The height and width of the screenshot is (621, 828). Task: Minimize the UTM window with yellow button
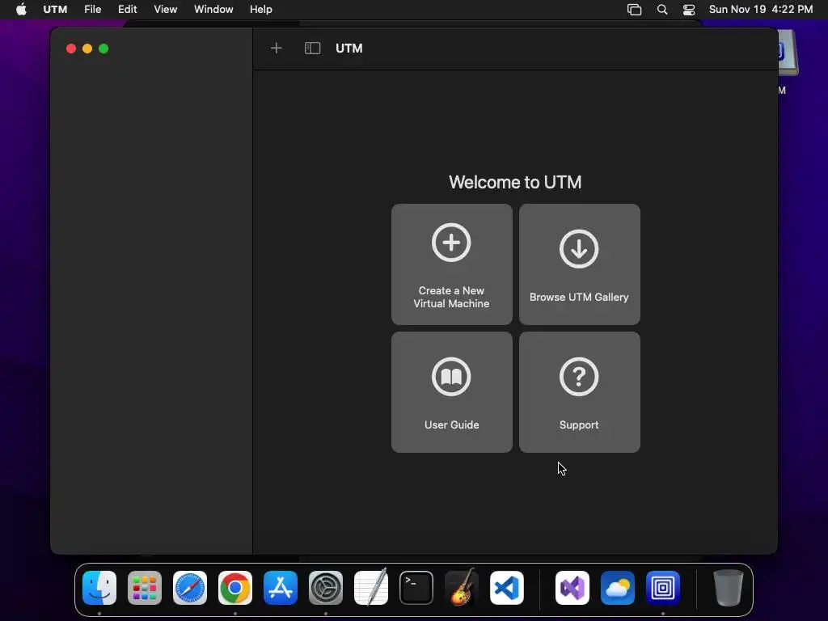tap(87, 49)
